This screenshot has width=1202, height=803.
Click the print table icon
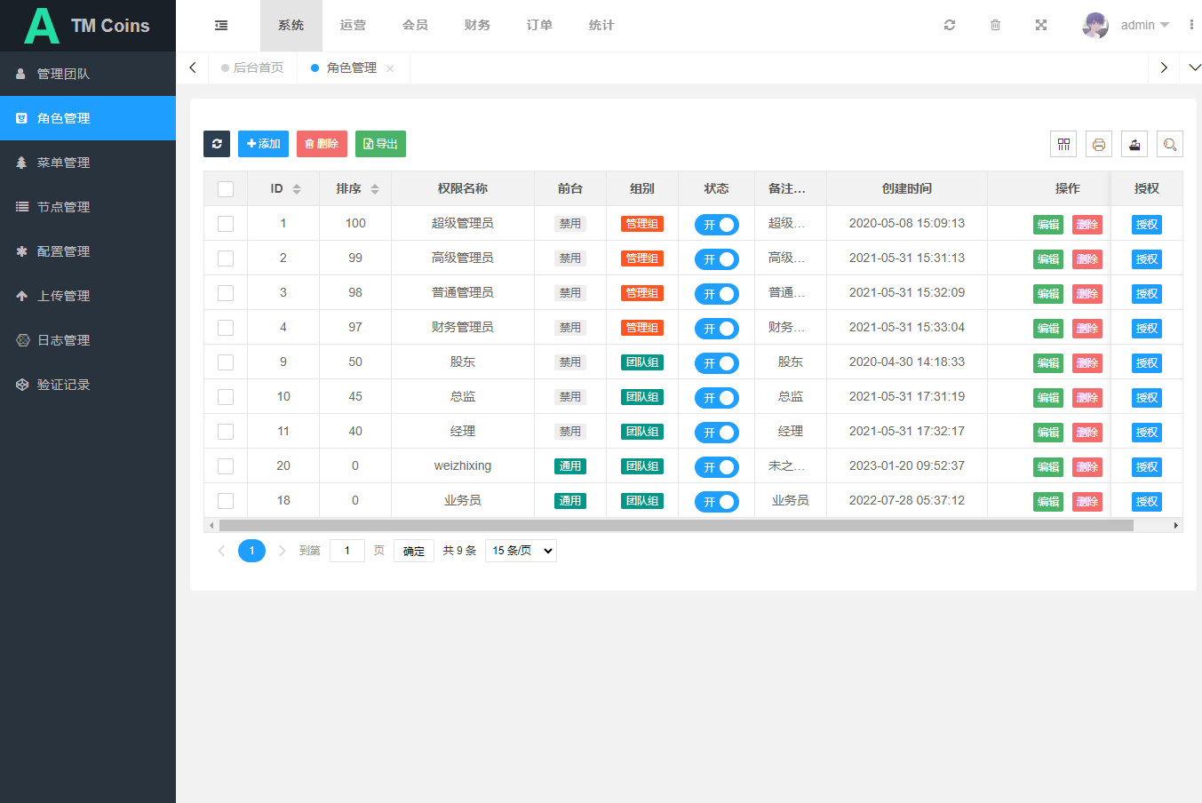click(1099, 144)
